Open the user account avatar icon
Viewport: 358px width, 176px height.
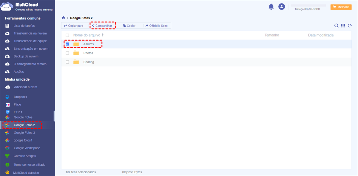[x=282, y=7]
